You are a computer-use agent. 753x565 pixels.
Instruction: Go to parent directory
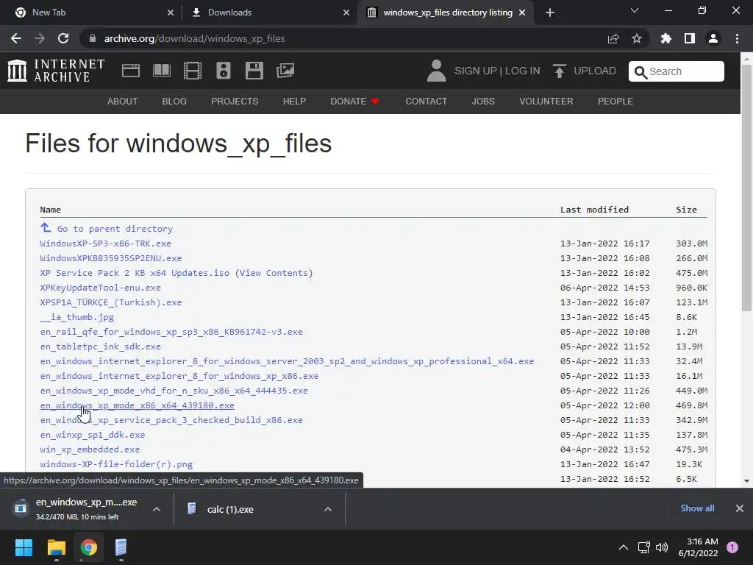click(x=115, y=229)
